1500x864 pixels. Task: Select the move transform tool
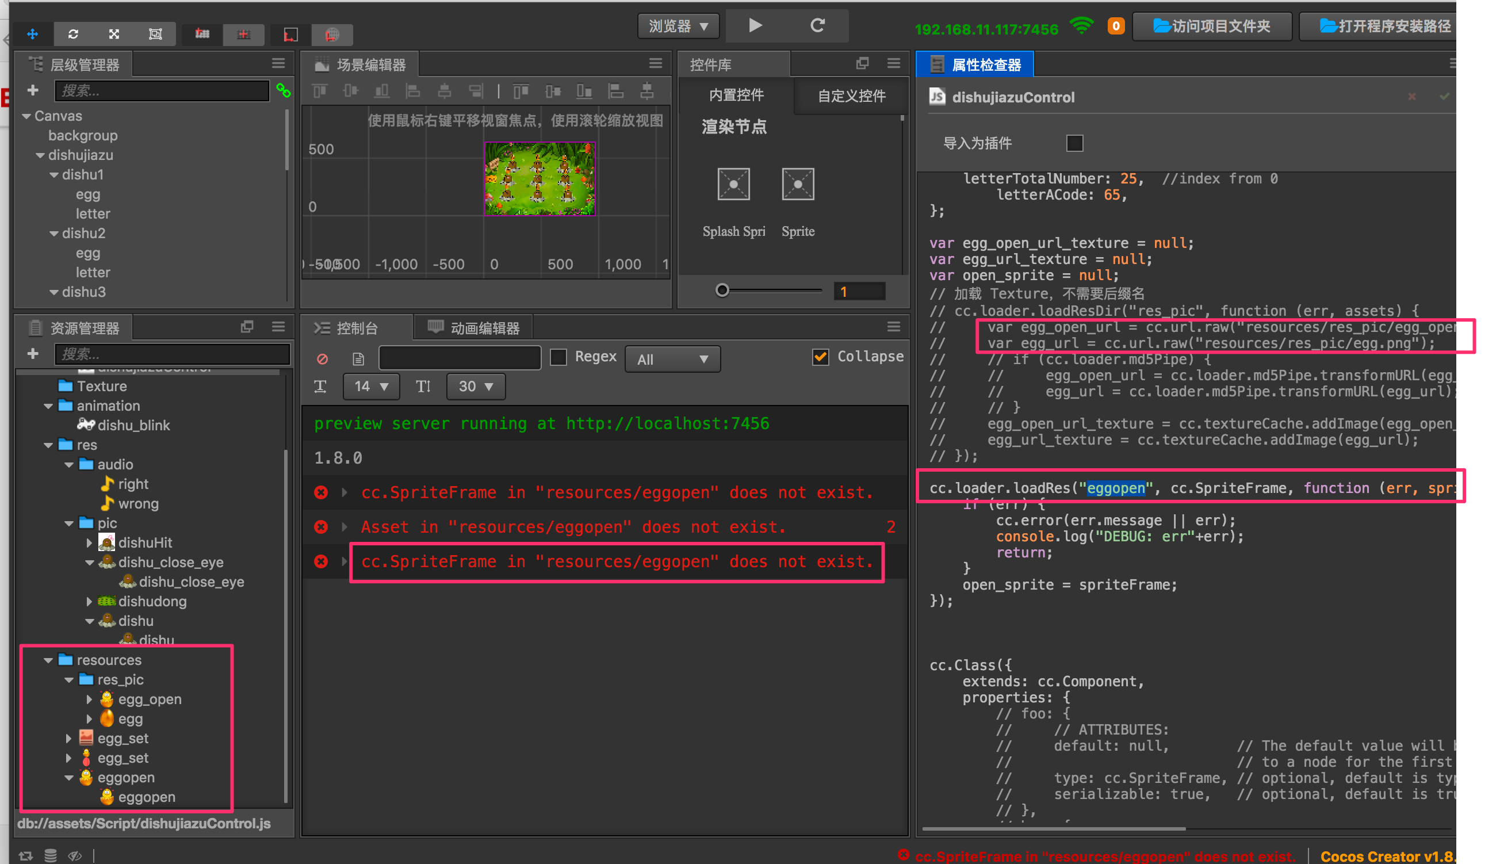[33, 34]
